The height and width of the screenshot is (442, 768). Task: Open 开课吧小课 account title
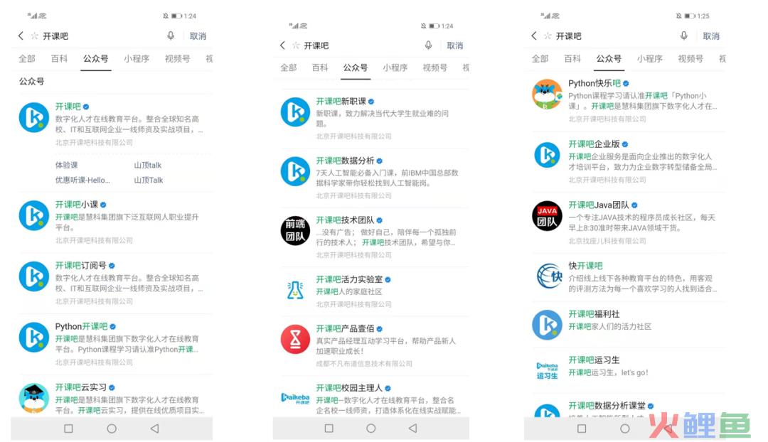[x=76, y=204]
